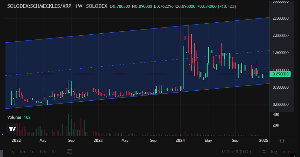300x157 pixels.
Task: Toggle percent scale mode
Action: pos(264,151)
